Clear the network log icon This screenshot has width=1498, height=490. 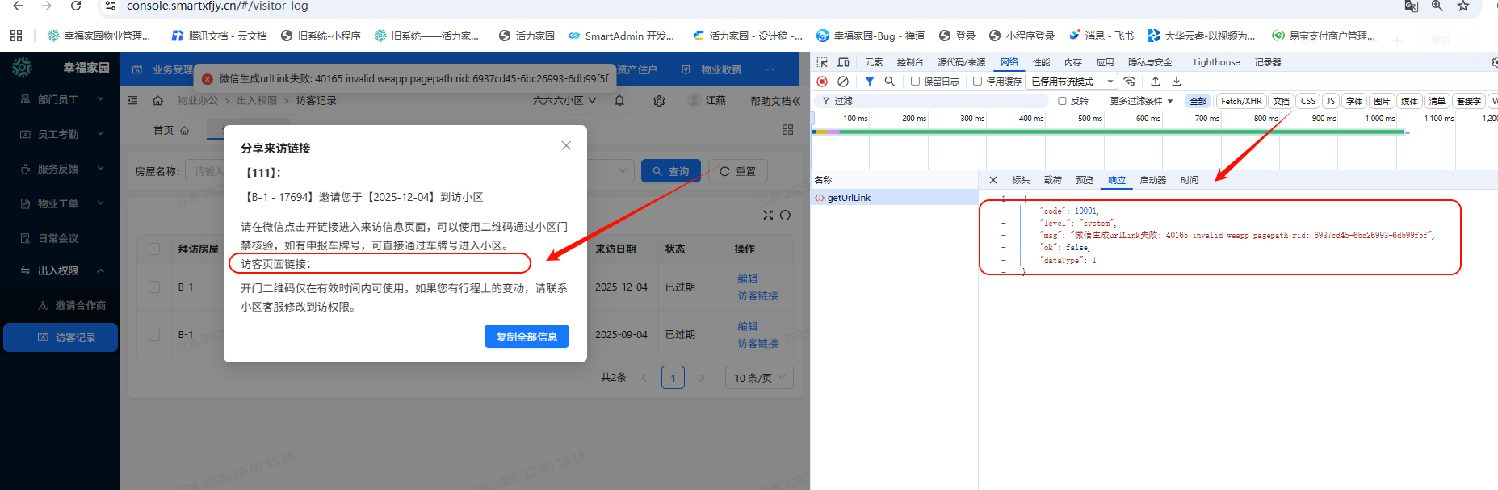tap(843, 82)
